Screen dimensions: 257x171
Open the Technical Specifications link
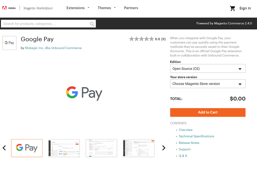click(196, 136)
